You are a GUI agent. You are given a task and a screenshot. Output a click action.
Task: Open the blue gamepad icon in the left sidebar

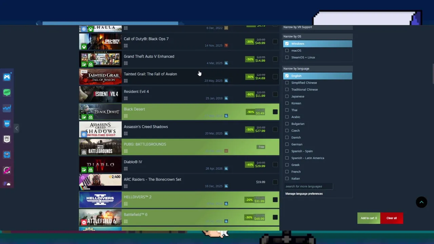coord(7,77)
